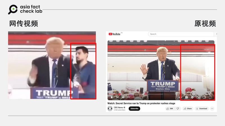Viewport: 225px width, 126px height.
Task: Focus the YouTube search field
Action: [x=180, y=34]
